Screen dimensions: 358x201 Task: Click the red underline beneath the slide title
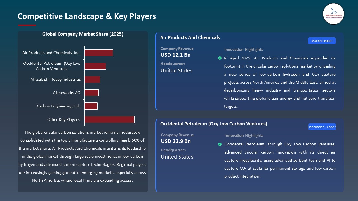(27, 25)
